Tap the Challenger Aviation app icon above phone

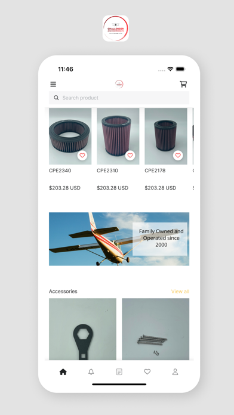pos(116,28)
